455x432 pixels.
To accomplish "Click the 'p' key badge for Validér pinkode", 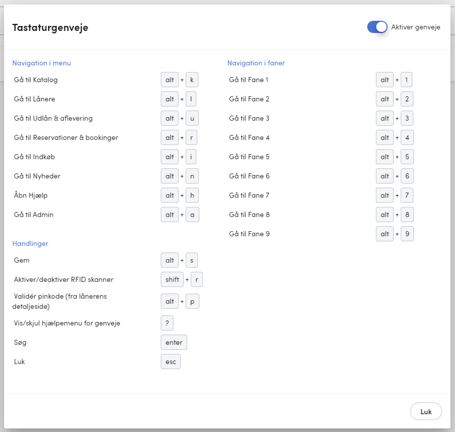I will 192,302.
